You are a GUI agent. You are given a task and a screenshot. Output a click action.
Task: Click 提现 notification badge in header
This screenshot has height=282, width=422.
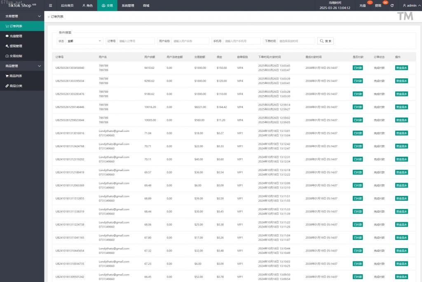click(x=385, y=3)
